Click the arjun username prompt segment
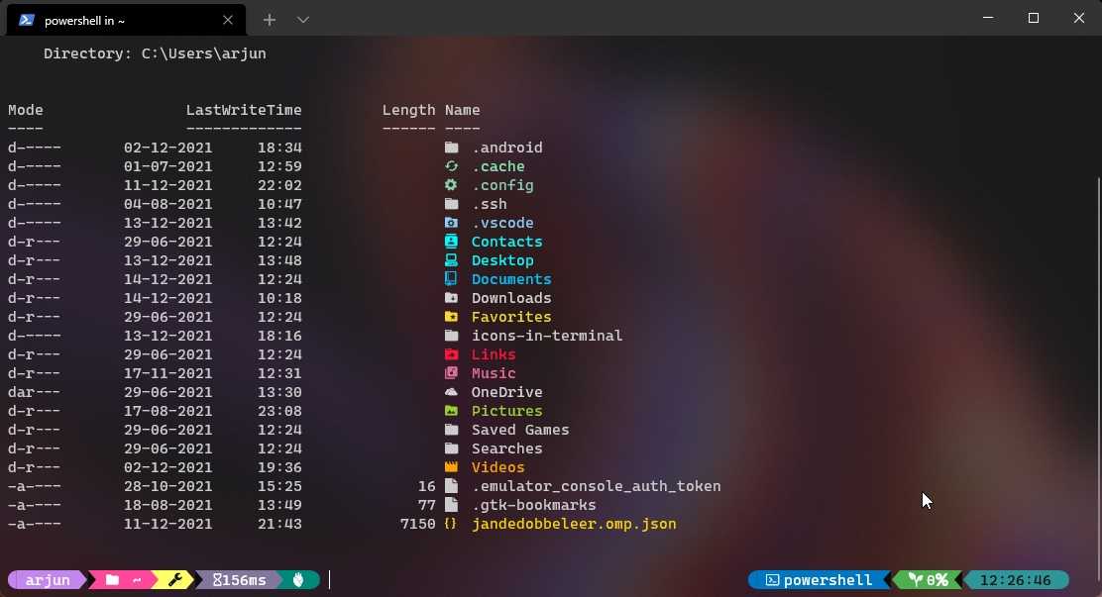The height and width of the screenshot is (597, 1102). pos(48,579)
